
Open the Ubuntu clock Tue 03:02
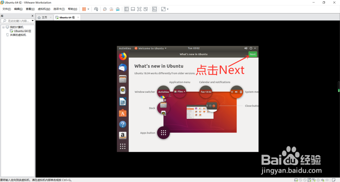tap(194, 48)
